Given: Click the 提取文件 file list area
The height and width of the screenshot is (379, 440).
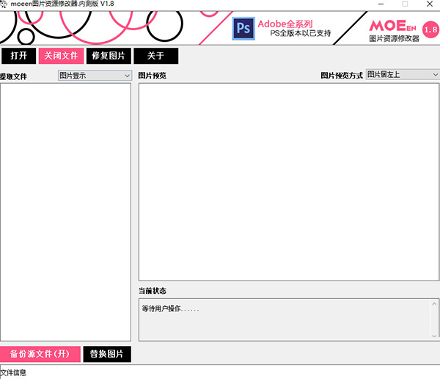Looking at the screenshot, I should tap(65, 212).
